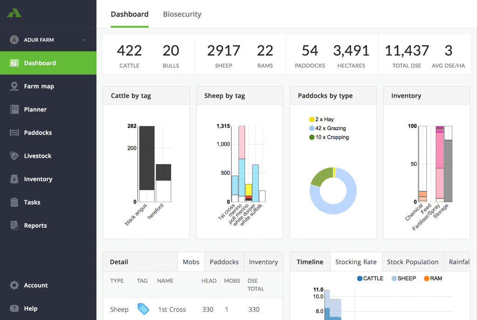Viewport: 477px width, 320px height.
Task: Click the 42 x Grazing legend swatch
Action: [312, 129]
